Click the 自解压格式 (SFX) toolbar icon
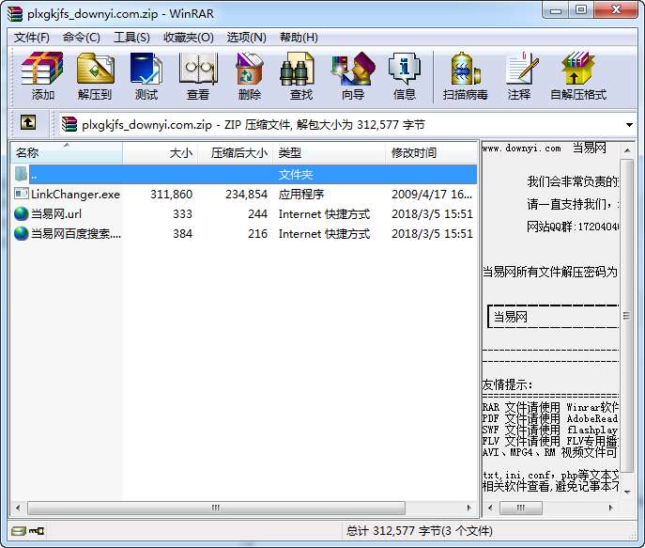The height and width of the screenshot is (548, 645). pyautogui.click(x=578, y=76)
